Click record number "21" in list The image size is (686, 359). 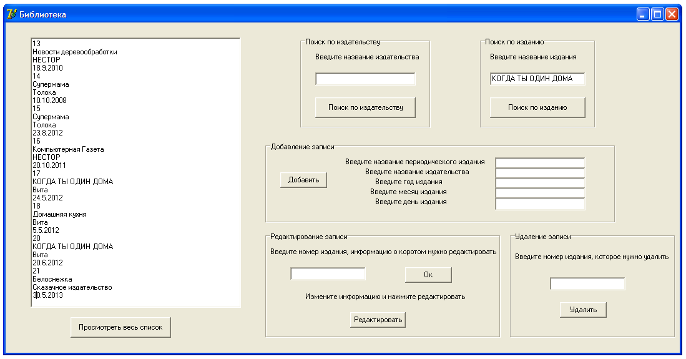[x=36, y=271]
